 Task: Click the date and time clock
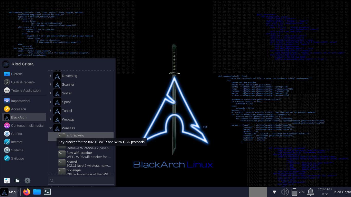coord(325,192)
